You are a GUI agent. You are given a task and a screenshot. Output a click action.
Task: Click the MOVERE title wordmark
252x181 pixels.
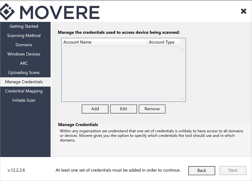click(60, 12)
